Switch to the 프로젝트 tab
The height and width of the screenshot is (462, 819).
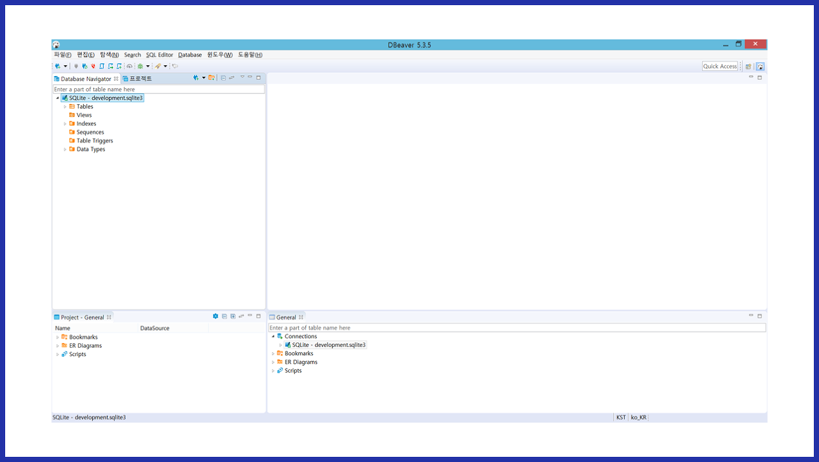(138, 79)
